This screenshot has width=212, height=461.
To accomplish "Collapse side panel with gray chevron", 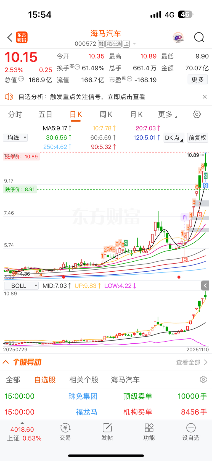I will [205, 285].
